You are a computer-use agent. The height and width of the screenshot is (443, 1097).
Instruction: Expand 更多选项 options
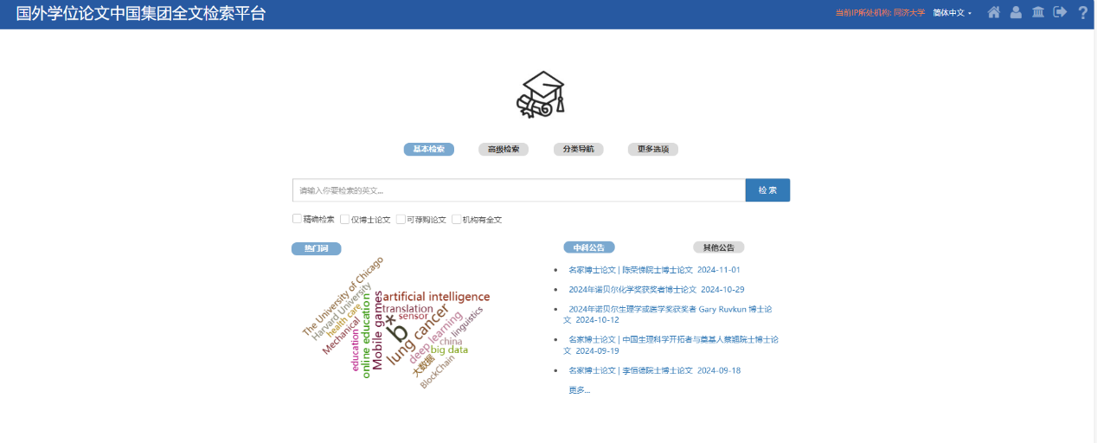(x=653, y=150)
